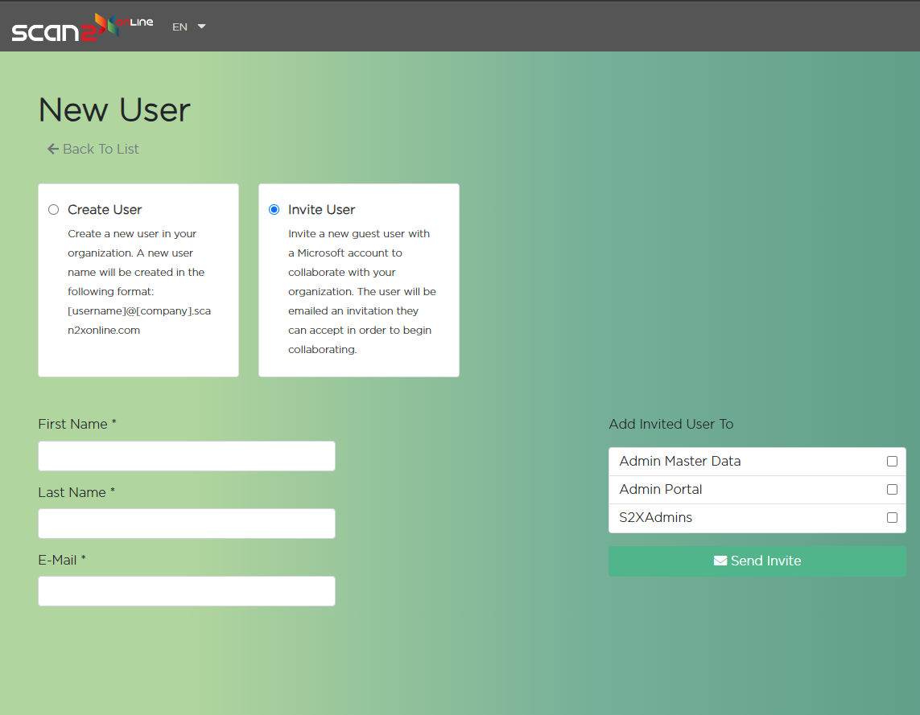Viewport: 920px width, 715px height.
Task: Select the Invite User radio button
Action: pyautogui.click(x=274, y=210)
